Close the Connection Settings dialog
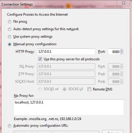This screenshot has height=133, width=132. 124,3
